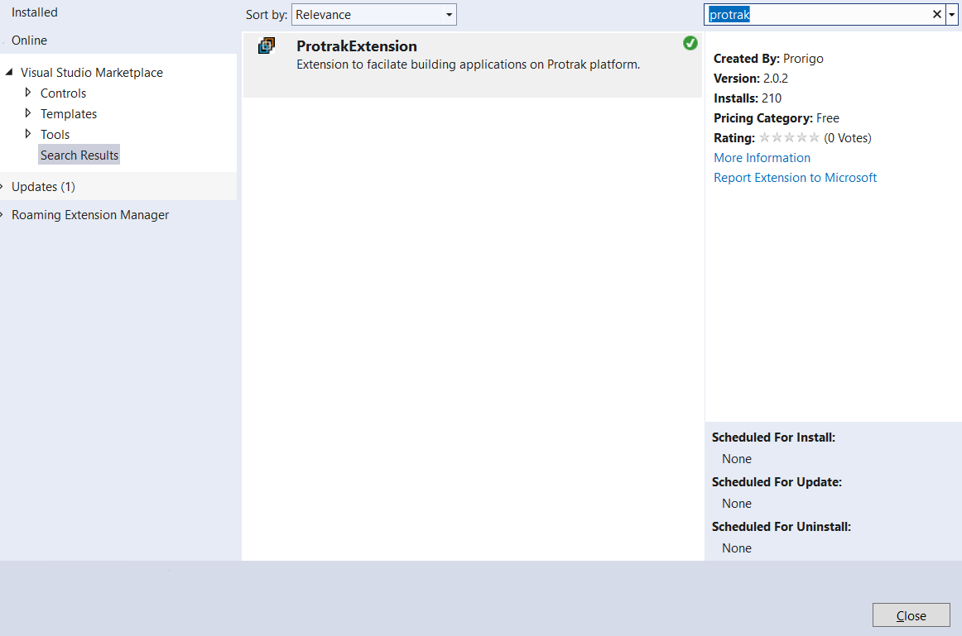Expand the Controls tree arrow
The width and height of the screenshot is (962, 636).
coord(28,93)
